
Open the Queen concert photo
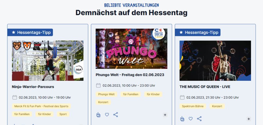pyautogui.click(x=215, y=61)
